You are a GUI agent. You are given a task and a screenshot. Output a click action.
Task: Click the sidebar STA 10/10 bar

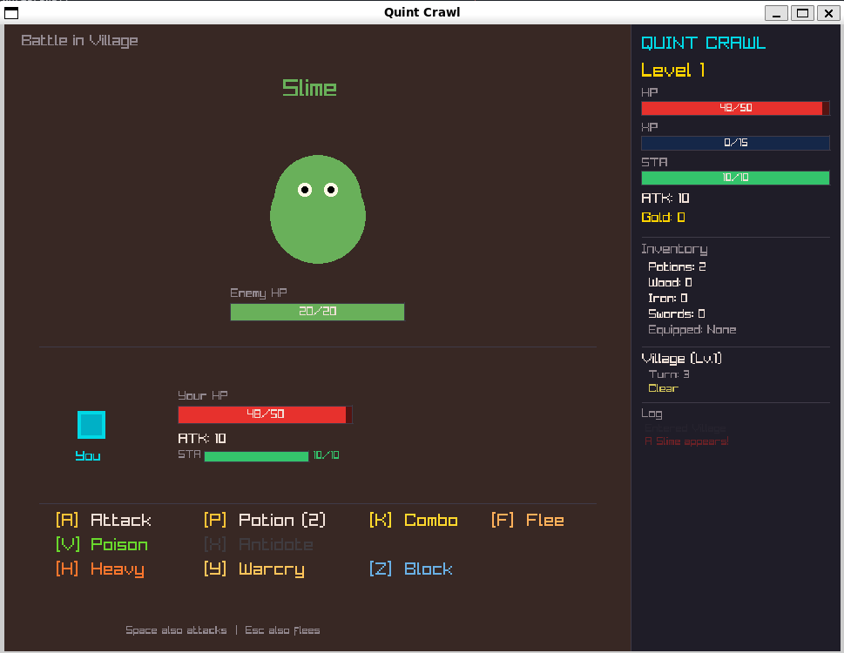point(735,178)
